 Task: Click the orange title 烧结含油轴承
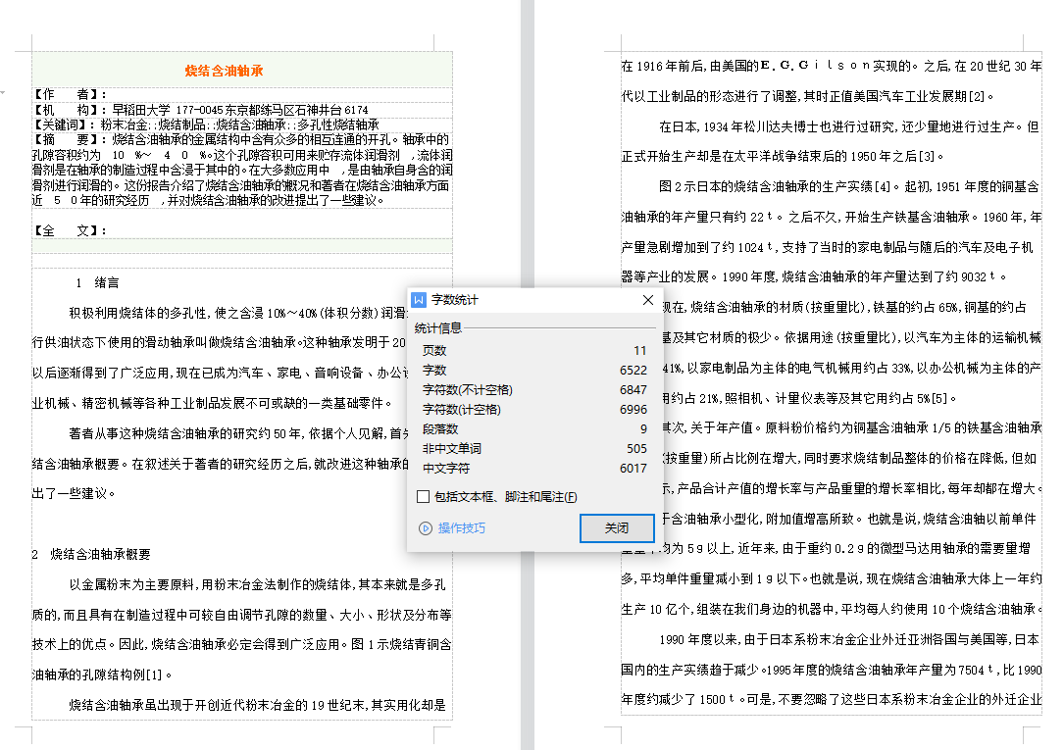click(x=225, y=71)
